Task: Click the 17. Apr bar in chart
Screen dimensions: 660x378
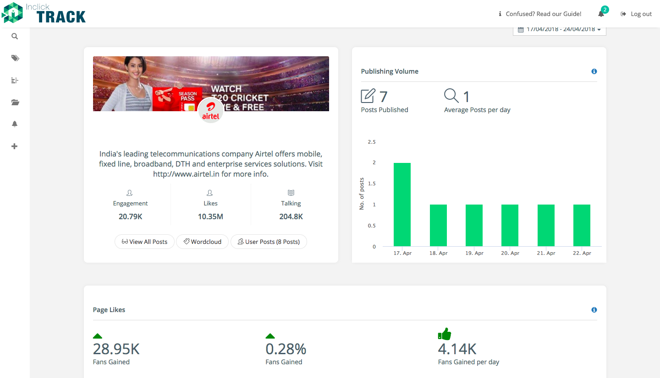Action: click(x=402, y=205)
